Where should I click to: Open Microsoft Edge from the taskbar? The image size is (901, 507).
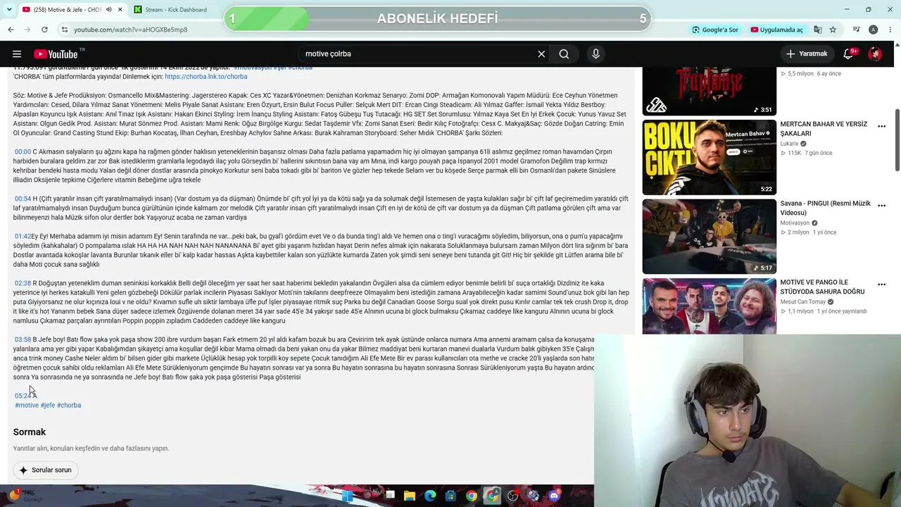pos(430,496)
